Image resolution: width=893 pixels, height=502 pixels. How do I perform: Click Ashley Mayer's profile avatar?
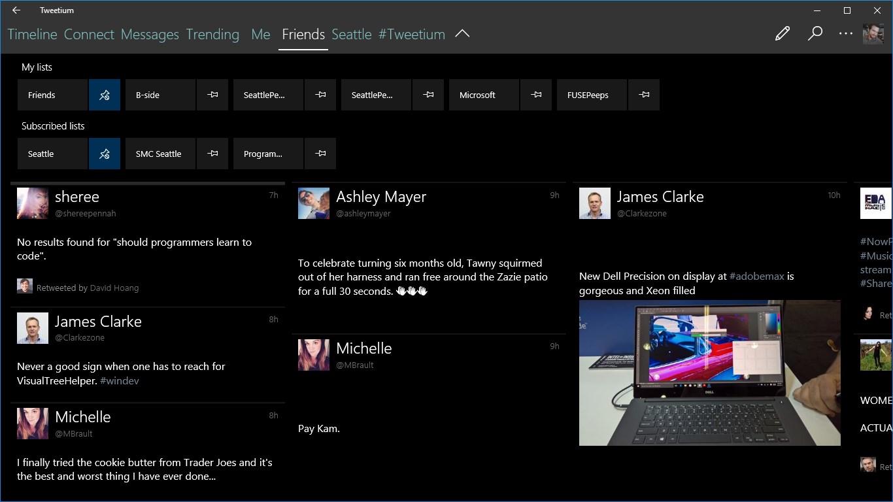(x=314, y=203)
